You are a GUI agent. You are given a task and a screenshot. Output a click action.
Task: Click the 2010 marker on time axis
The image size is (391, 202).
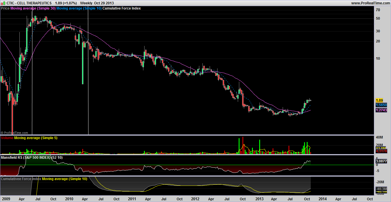tap(69, 199)
